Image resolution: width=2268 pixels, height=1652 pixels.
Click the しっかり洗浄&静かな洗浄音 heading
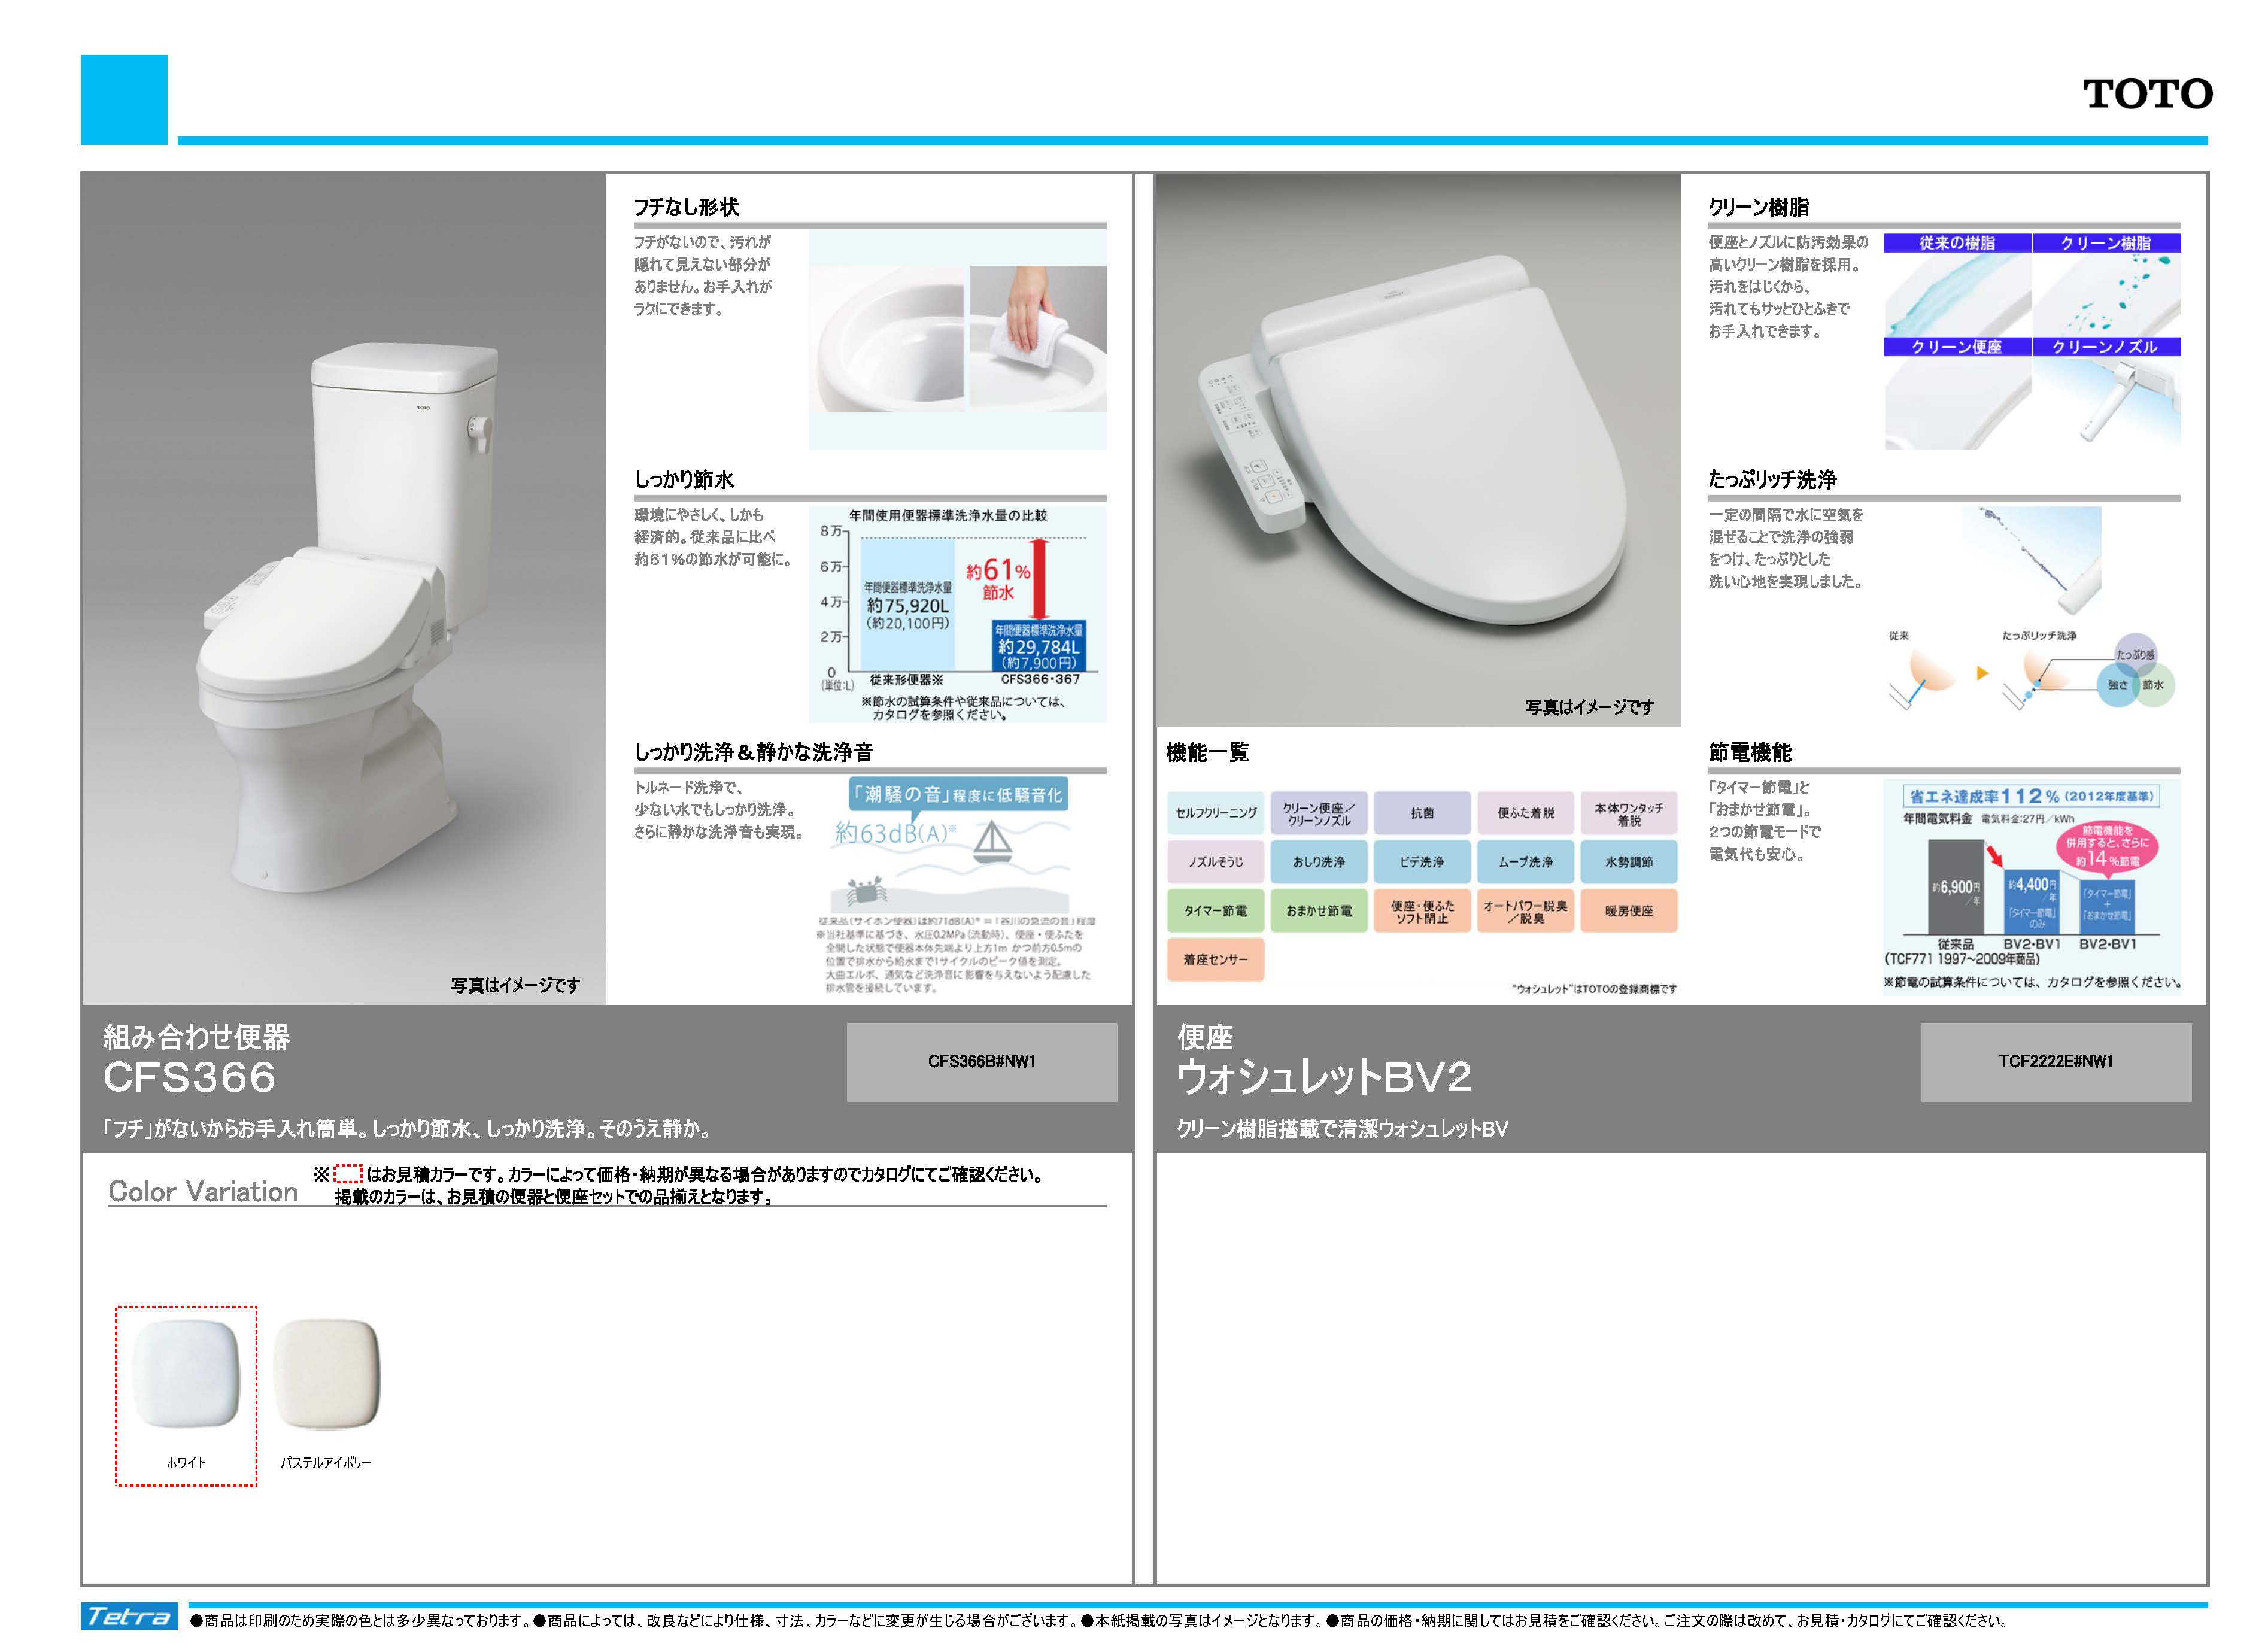(x=753, y=752)
